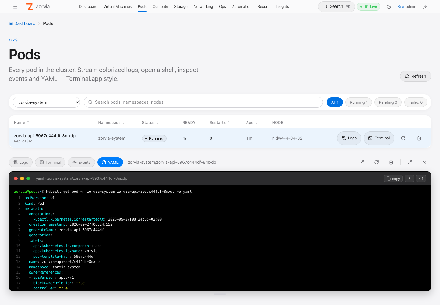Click the Zorvia logo

pos(38,7)
